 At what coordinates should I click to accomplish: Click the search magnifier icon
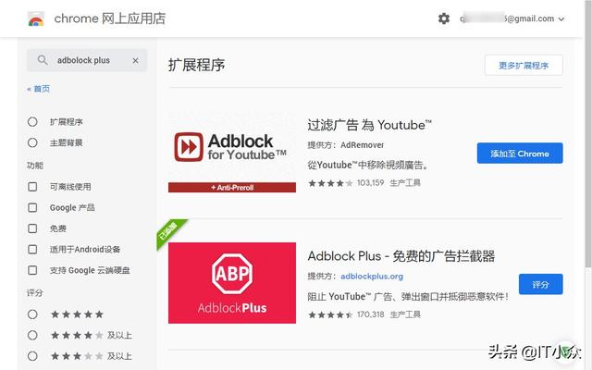pyautogui.click(x=43, y=60)
